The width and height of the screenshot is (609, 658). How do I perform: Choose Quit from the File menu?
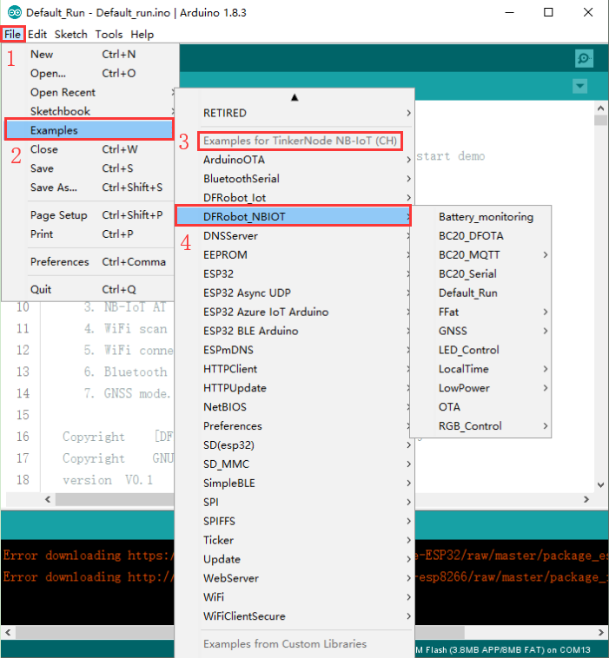[89, 290]
